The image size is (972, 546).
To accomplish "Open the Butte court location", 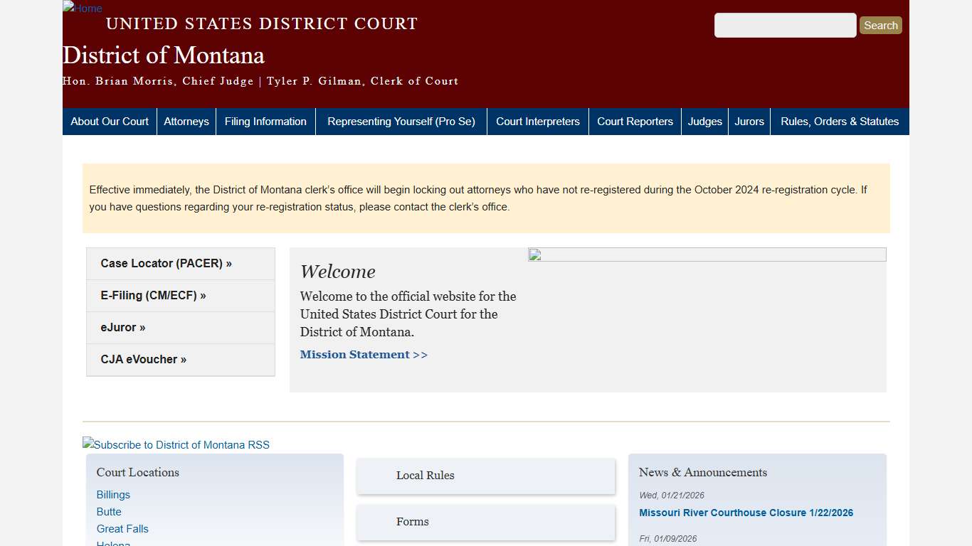I will [108, 511].
